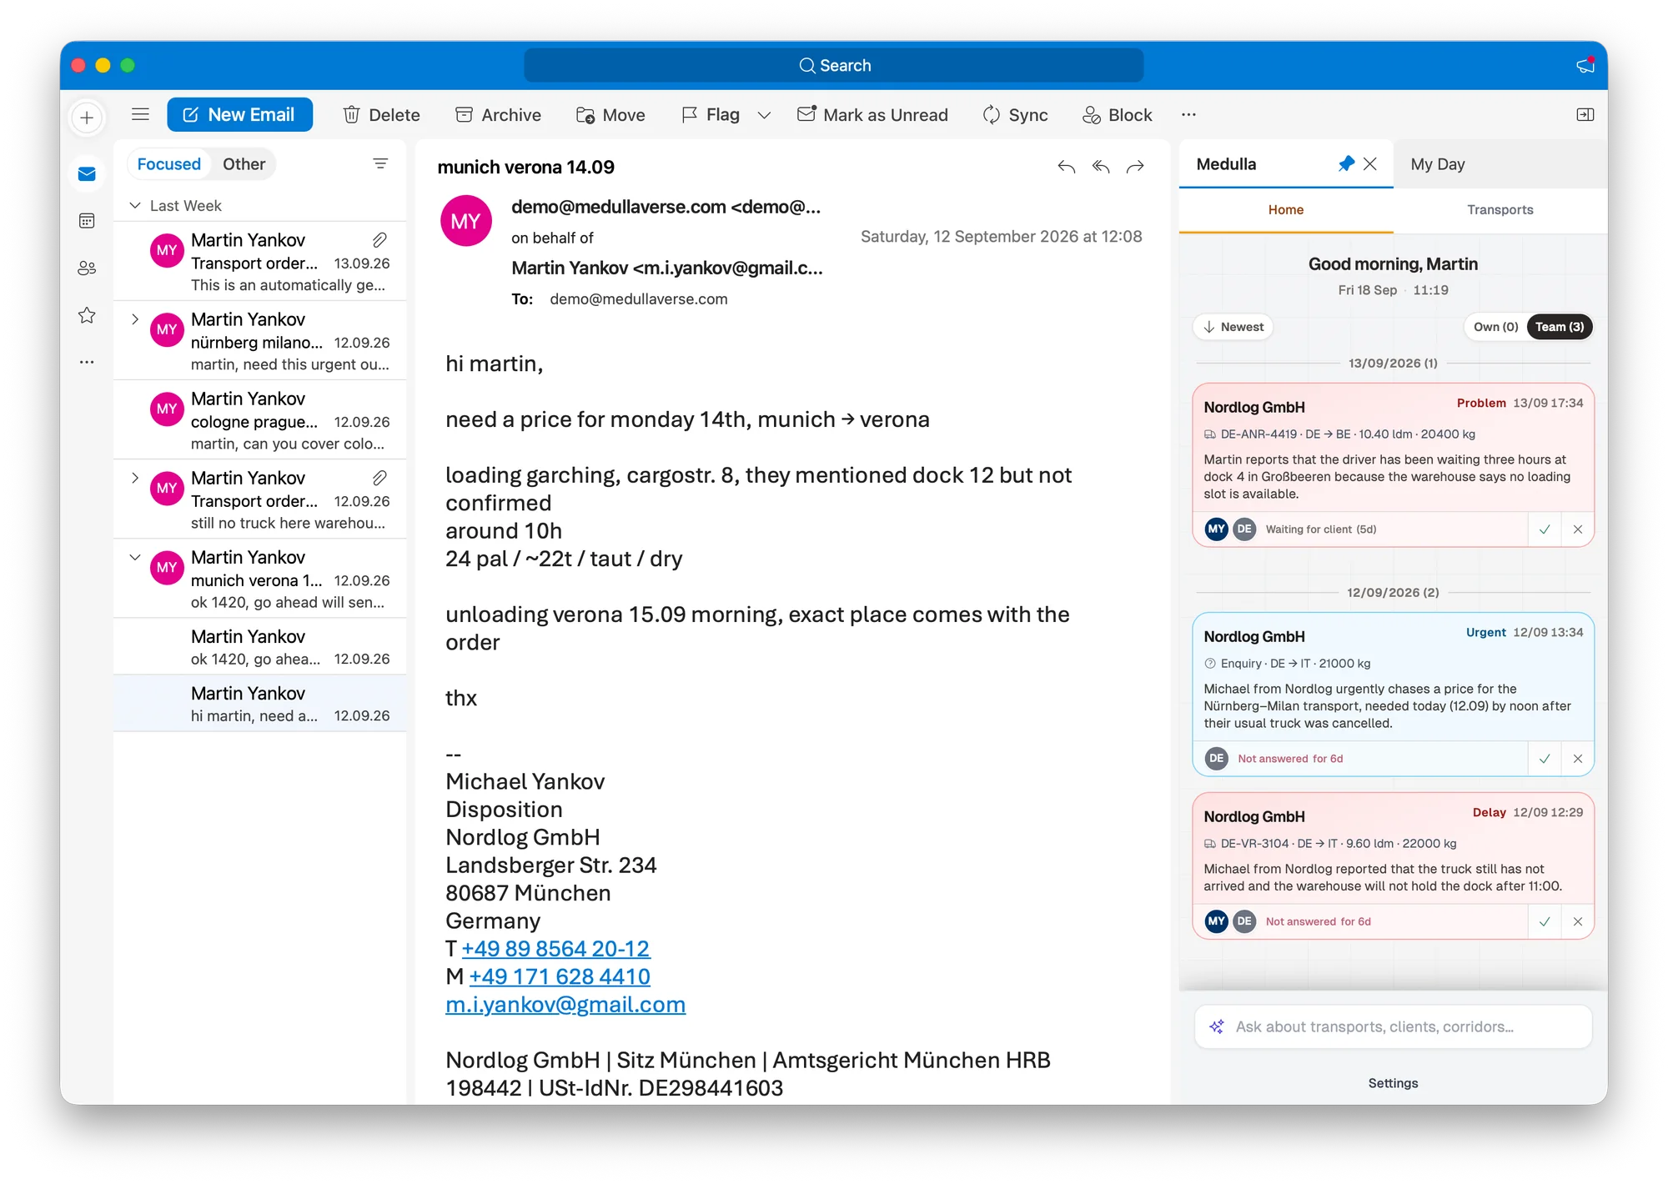
Task: Open the m.i.yankov@gmail.com link
Action: coord(565,1005)
